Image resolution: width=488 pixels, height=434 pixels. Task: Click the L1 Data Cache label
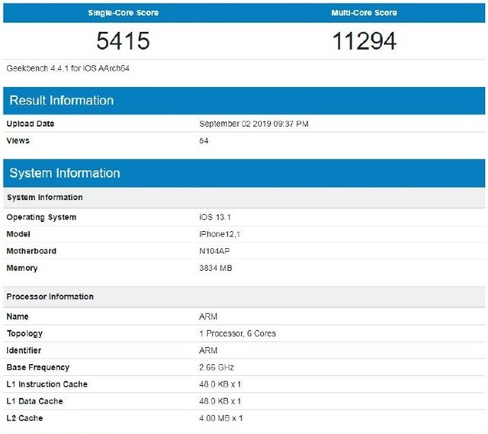(x=34, y=401)
